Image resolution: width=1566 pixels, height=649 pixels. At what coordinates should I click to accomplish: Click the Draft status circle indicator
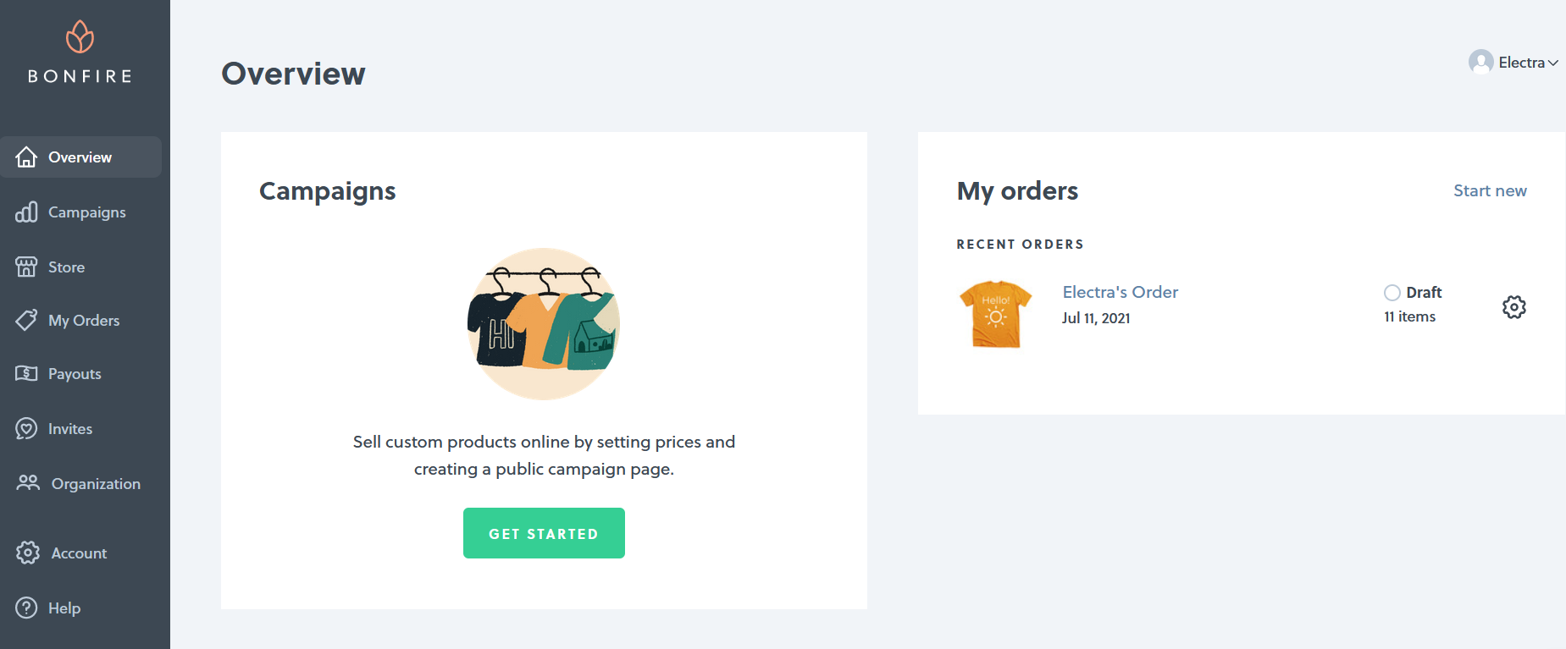1392,293
